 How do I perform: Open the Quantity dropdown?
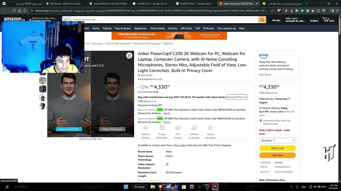pyautogui.click(x=277, y=140)
